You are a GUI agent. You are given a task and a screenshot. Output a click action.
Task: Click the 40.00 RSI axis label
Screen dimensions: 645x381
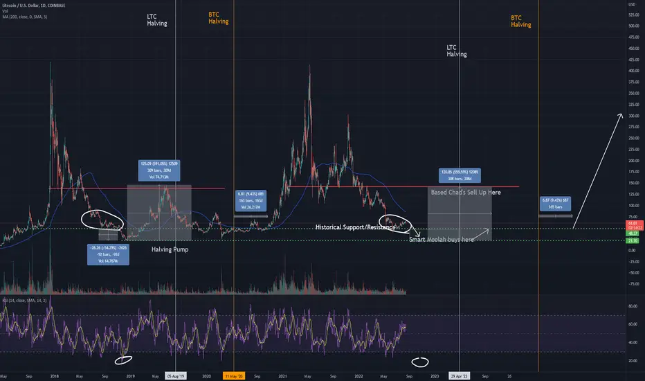[633, 343]
